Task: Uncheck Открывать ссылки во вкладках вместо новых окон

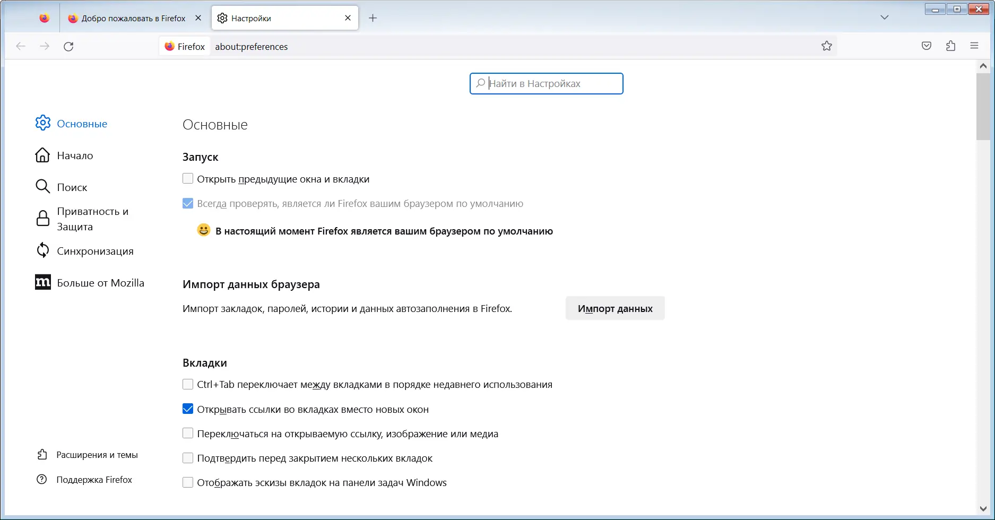Action: coord(188,409)
